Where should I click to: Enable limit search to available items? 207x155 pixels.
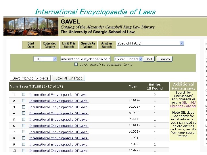[76, 64]
